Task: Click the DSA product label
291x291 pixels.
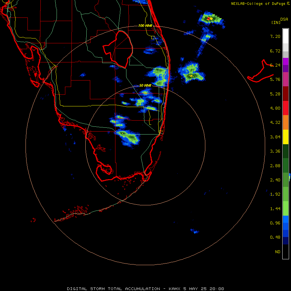Action: (x=284, y=19)
